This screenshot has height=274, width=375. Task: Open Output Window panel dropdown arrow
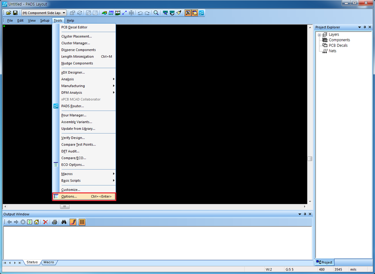299,214
